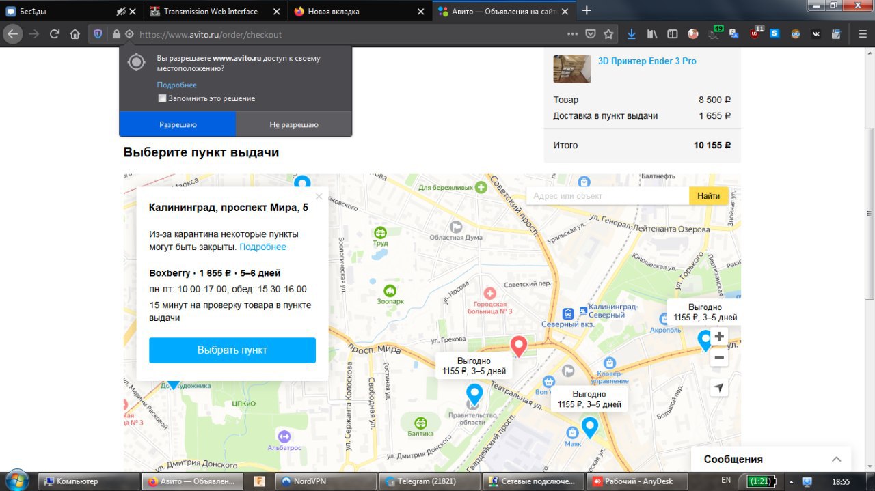Open the Library bookshelf icon
Viewport: 875px width, 491px height.
tap(653, 34)
